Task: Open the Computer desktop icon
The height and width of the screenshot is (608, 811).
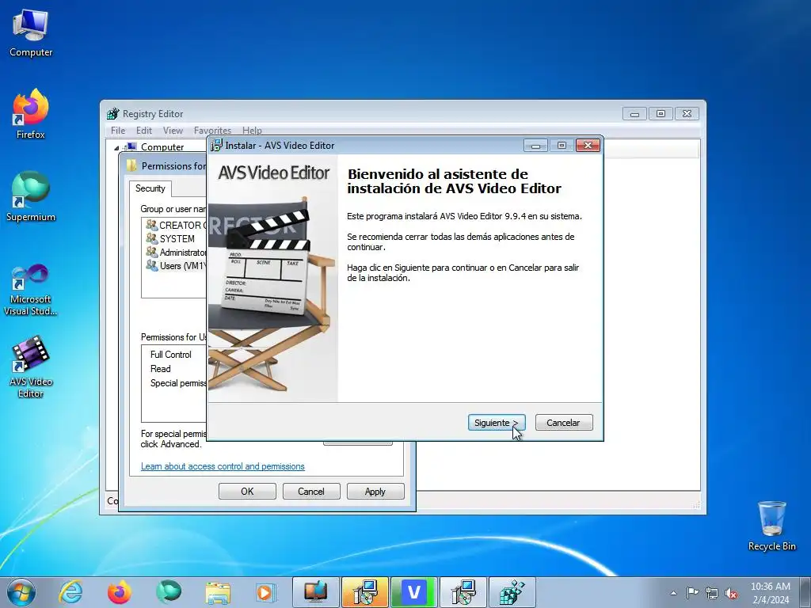Action: [31, 33]
